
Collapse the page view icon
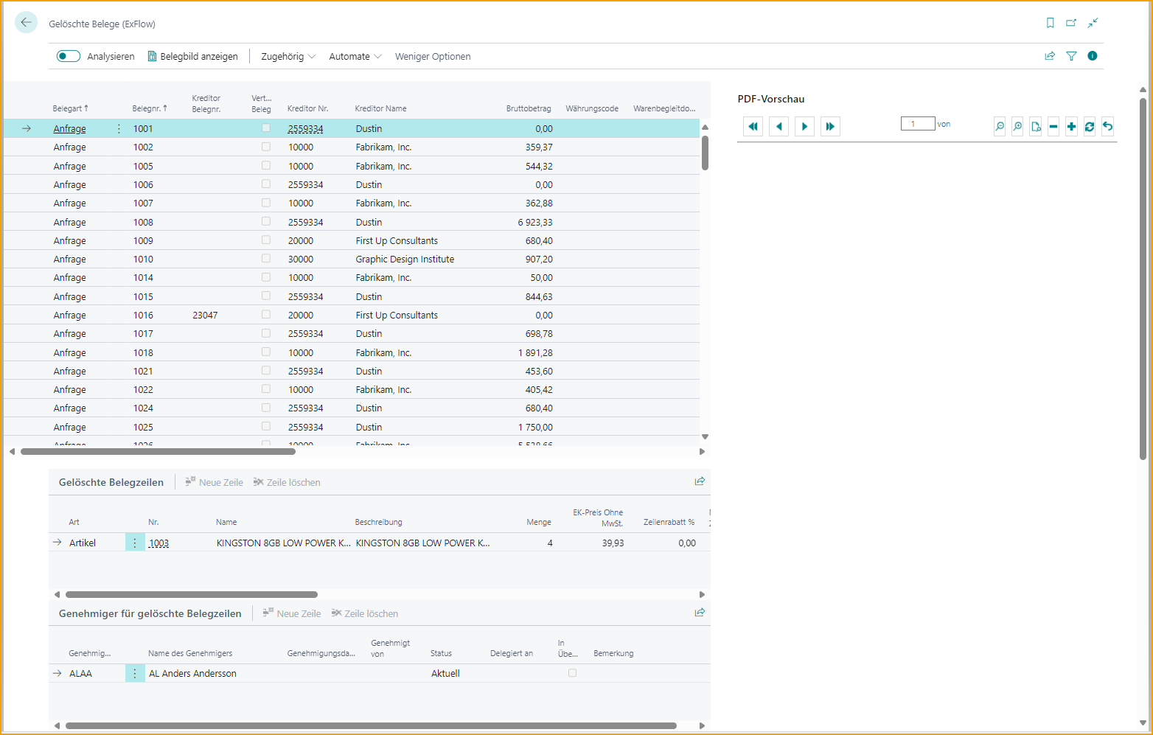tap(1093, 23)
